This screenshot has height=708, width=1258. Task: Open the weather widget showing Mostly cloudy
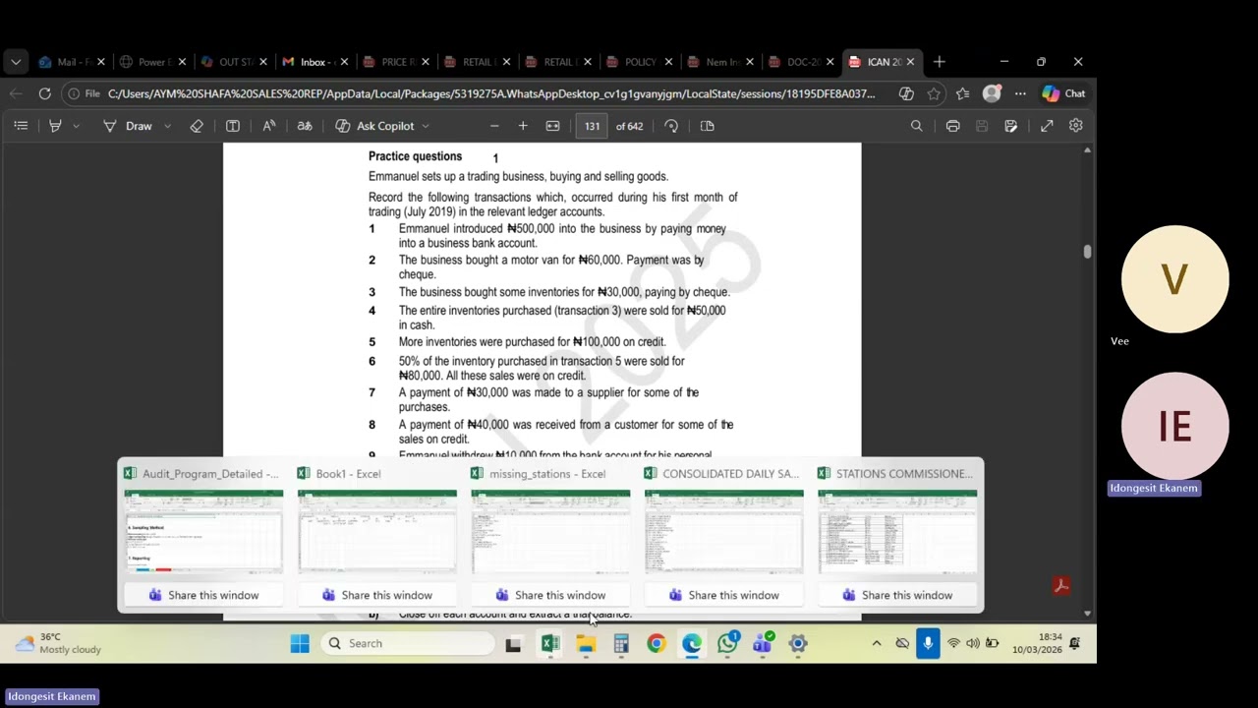(x=59, y=644)
